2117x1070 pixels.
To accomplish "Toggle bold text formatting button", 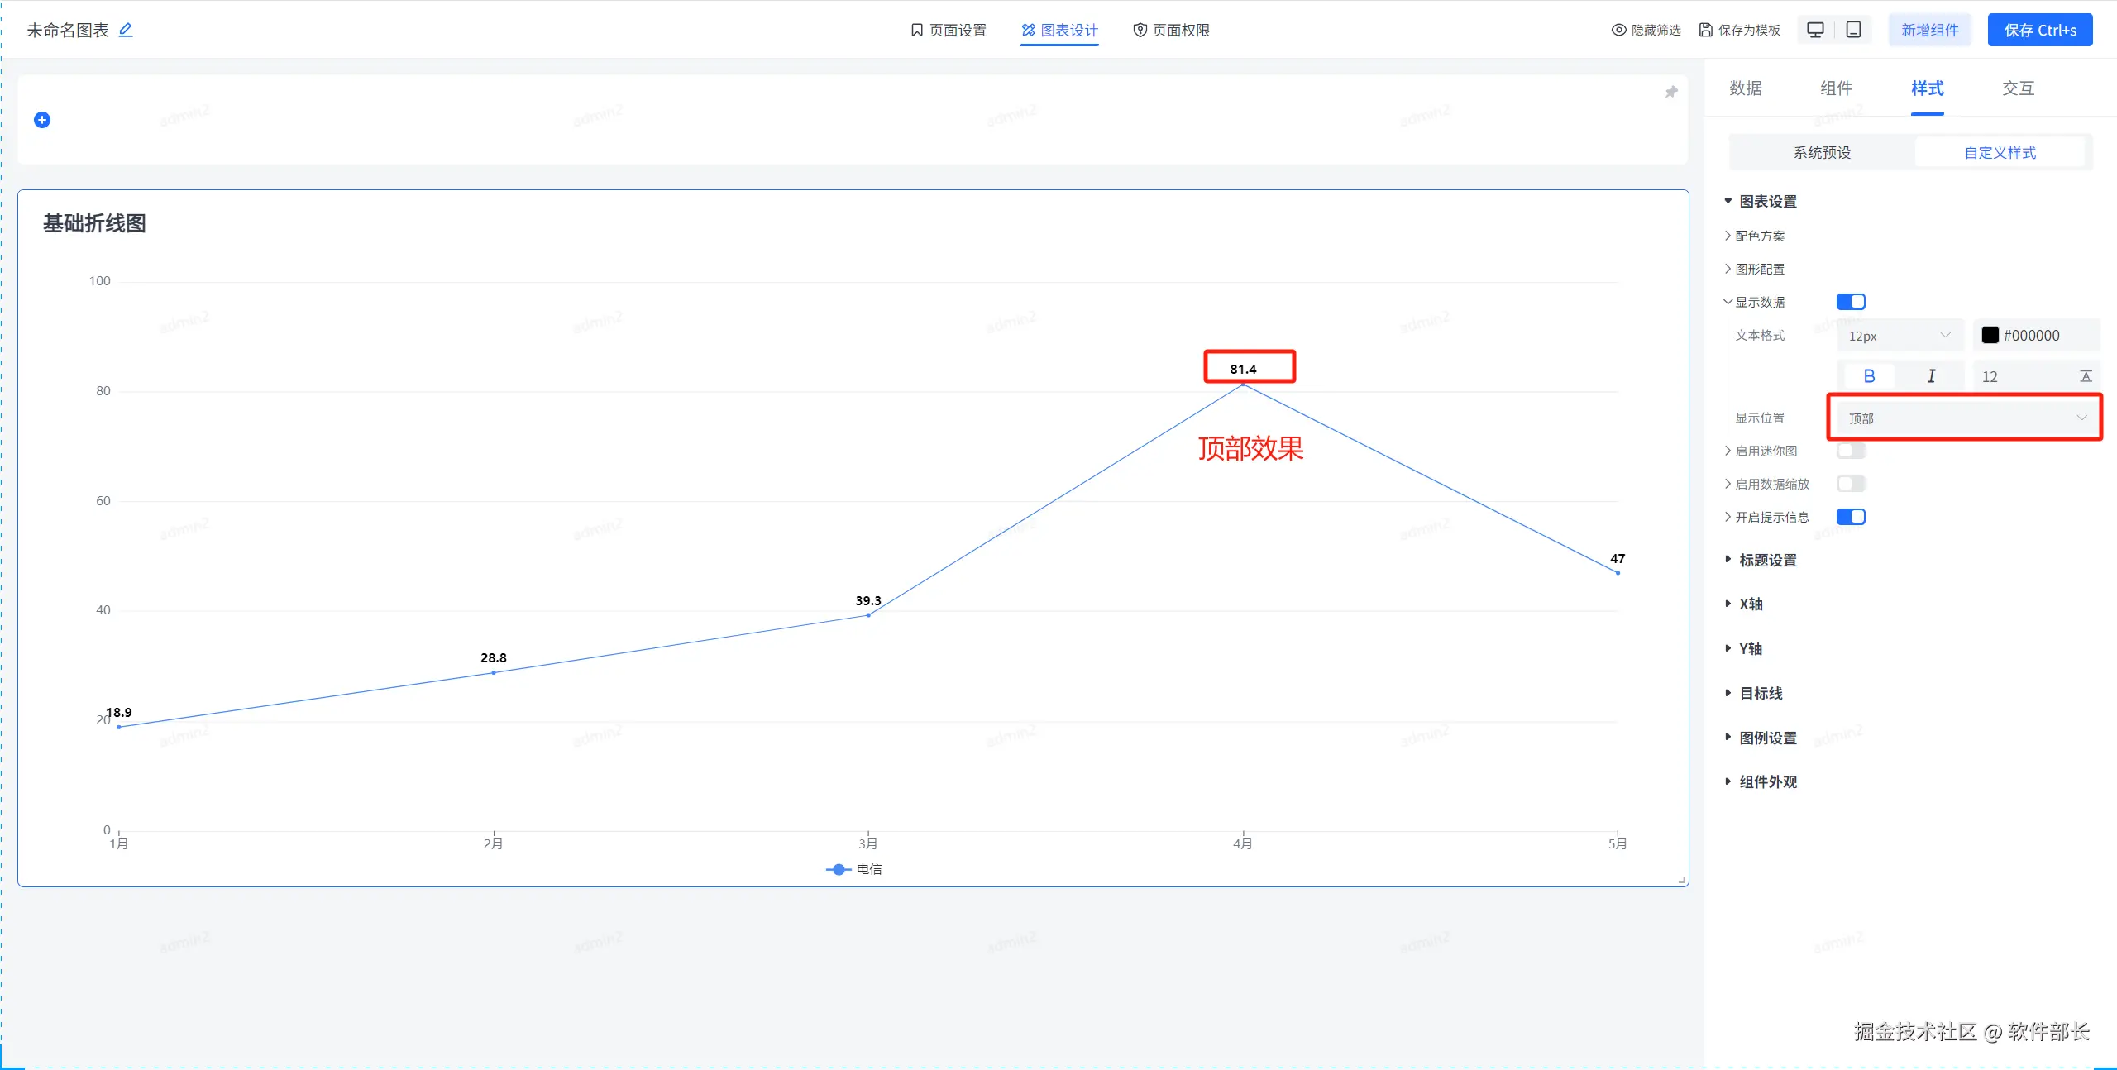I will pyautogui.click(x=1869, y=376).
